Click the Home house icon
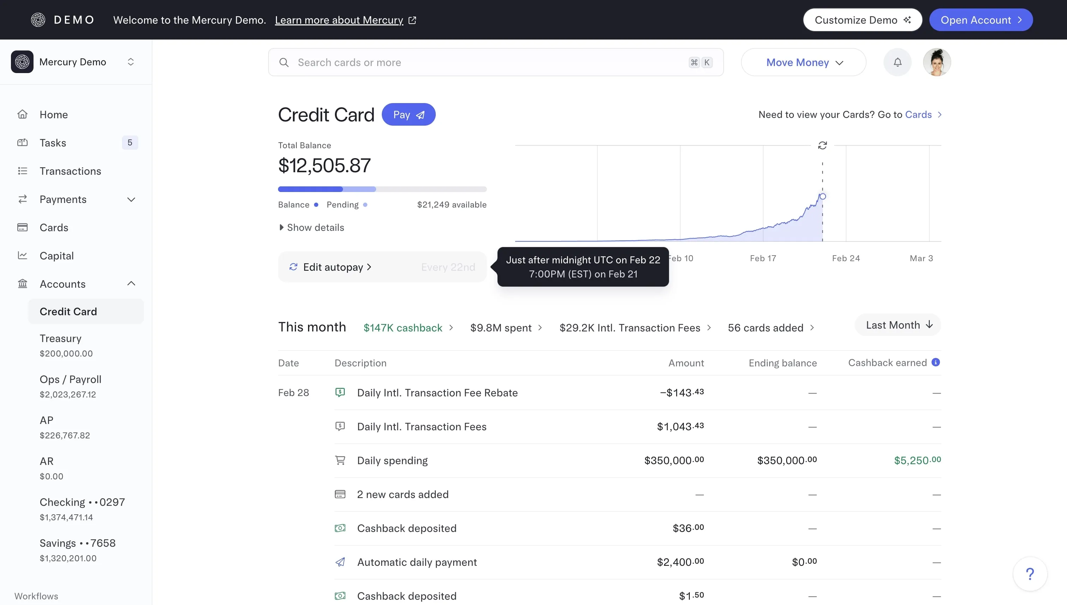Screen dimensions: 1067x605 [23, 114]
